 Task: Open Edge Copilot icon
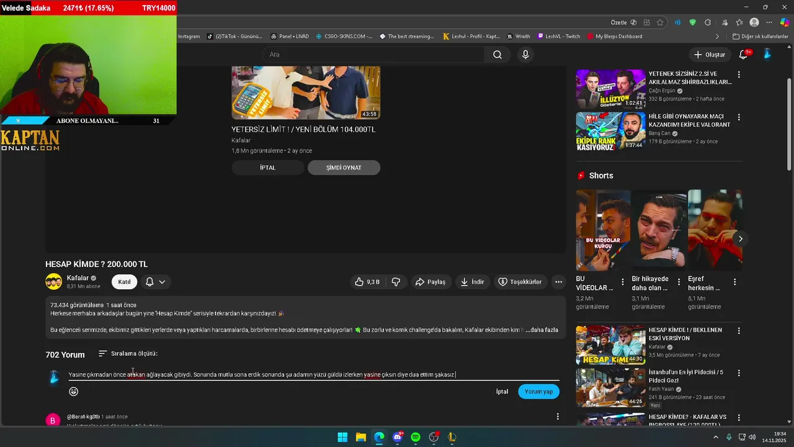(785, 22)
